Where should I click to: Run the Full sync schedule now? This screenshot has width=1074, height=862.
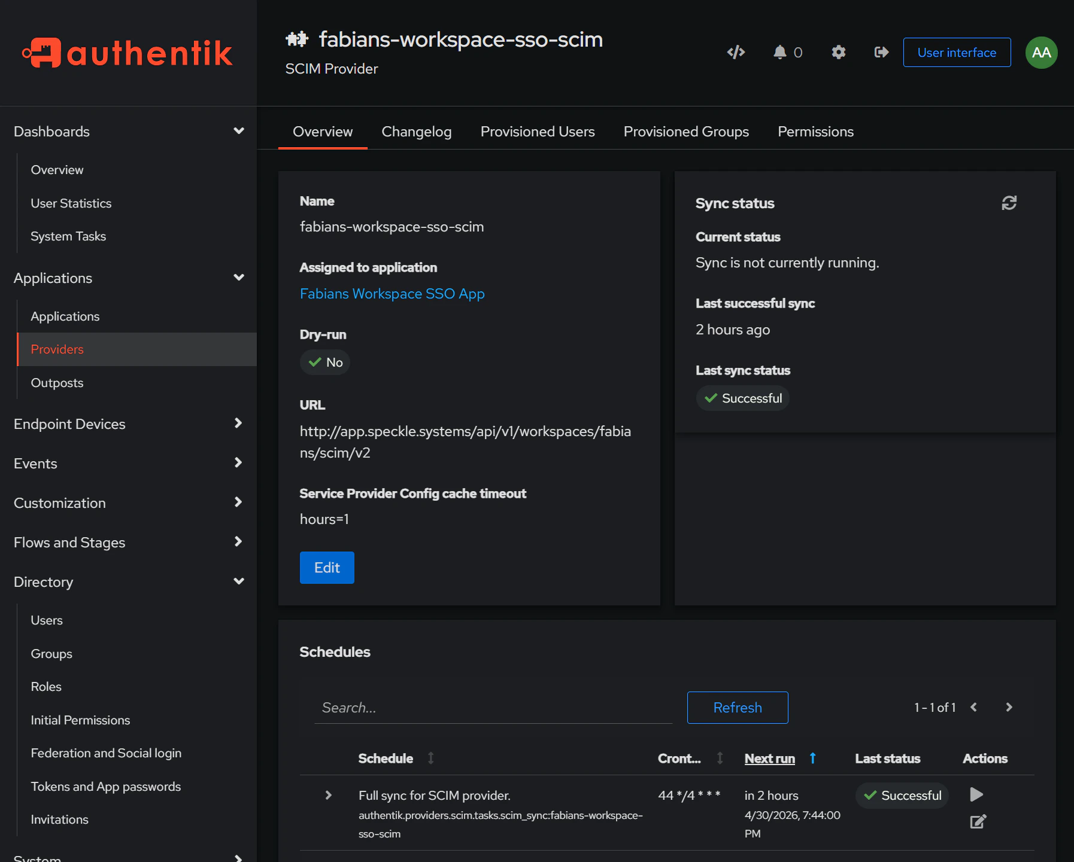[x=976, y=794]
